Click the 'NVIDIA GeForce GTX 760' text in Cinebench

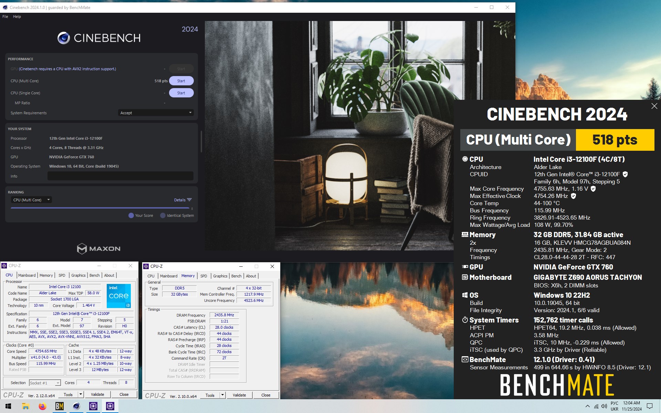point(72,157)
